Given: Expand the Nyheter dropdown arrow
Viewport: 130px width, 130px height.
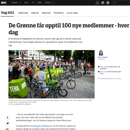Looking at the screenshot, I should 20,3.
